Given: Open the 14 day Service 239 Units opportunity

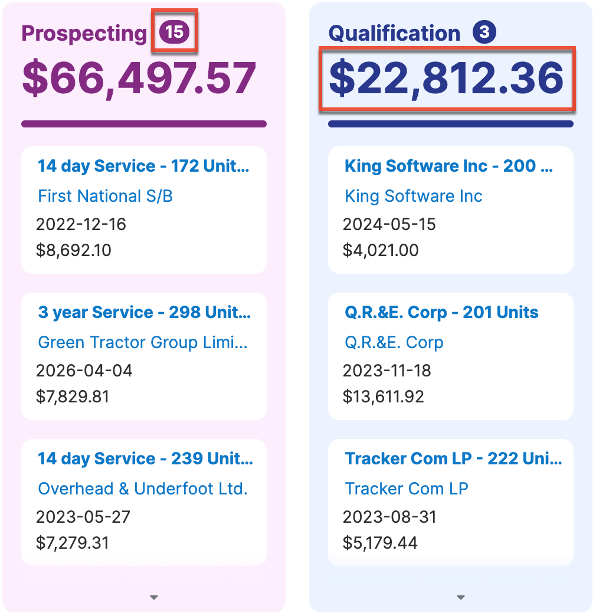Looking at the screenshot, I should point(145,459).
